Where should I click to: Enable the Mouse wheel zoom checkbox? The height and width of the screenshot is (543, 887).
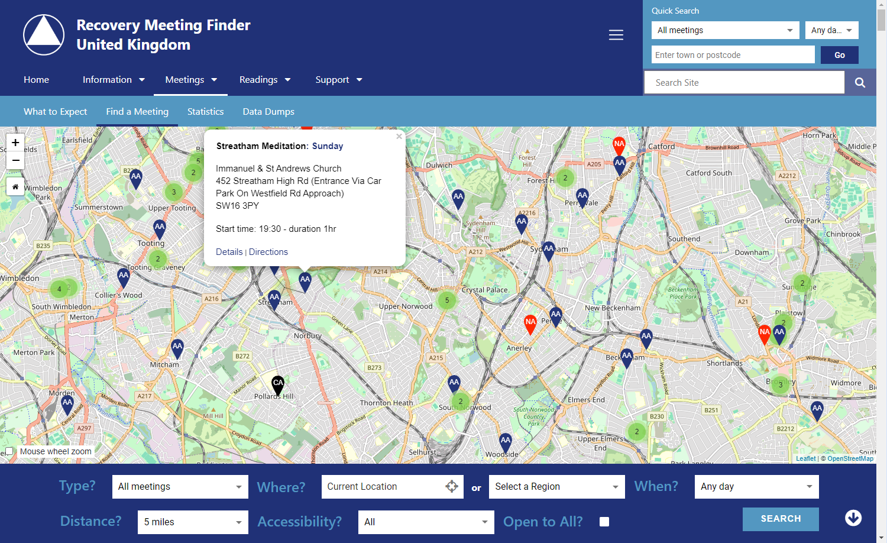point(9,451)
